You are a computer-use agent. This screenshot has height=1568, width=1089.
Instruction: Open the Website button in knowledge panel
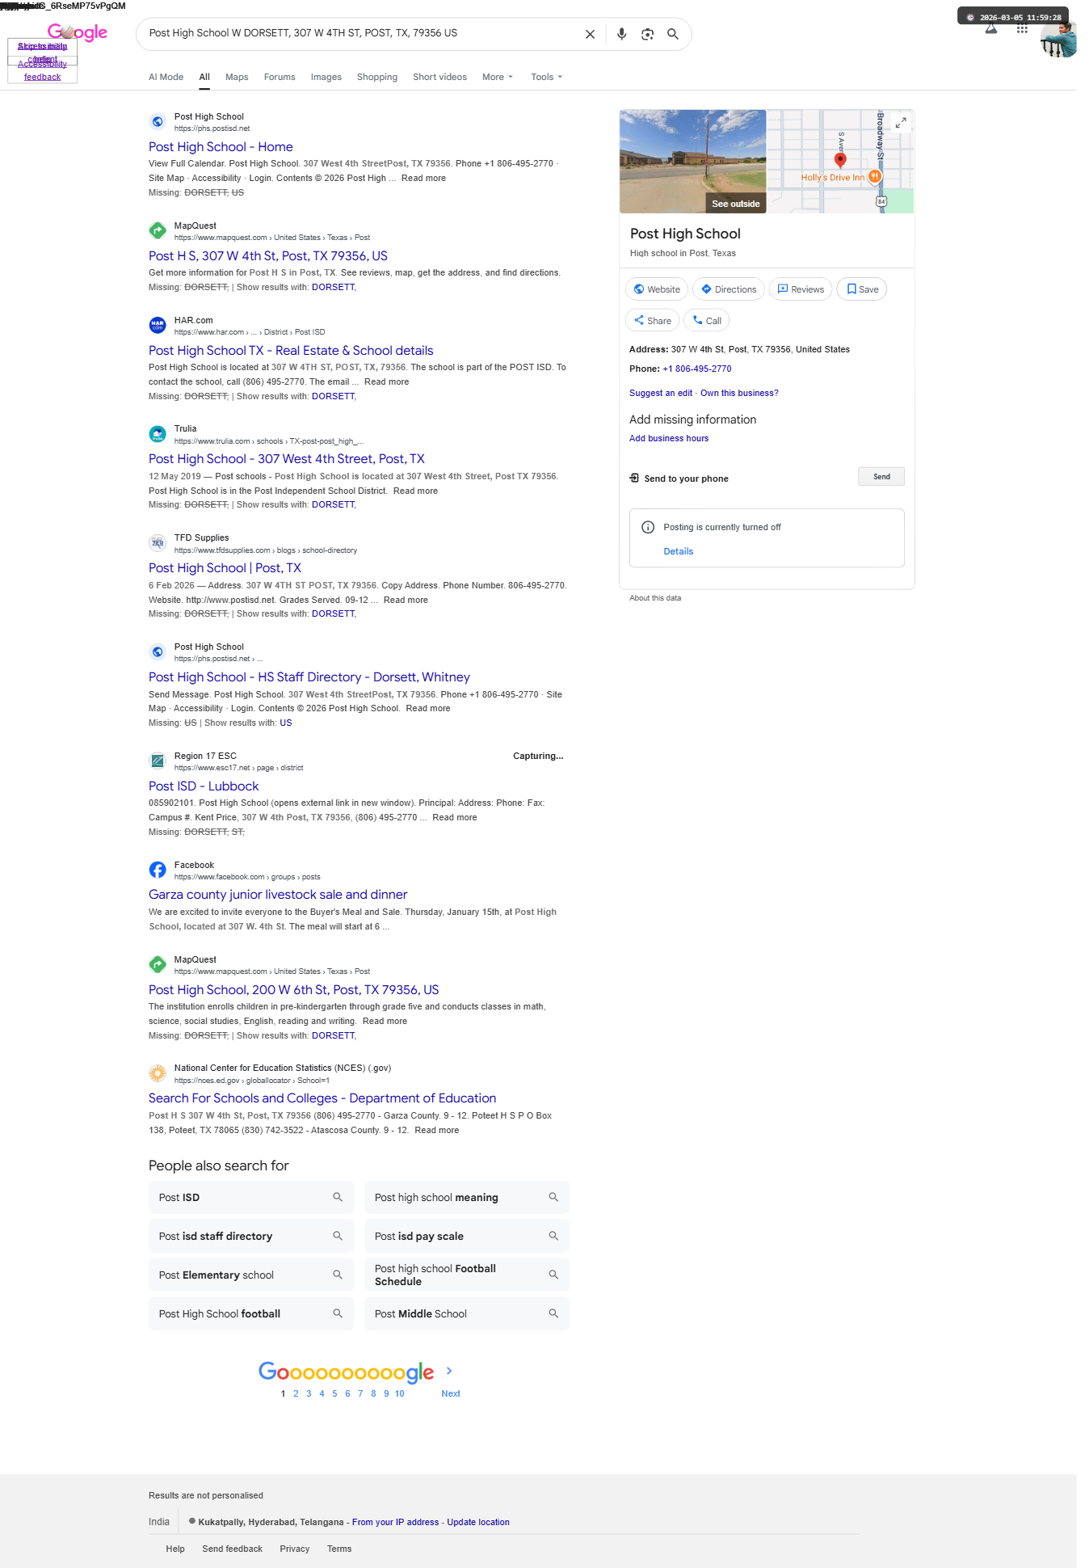point(657,289)
